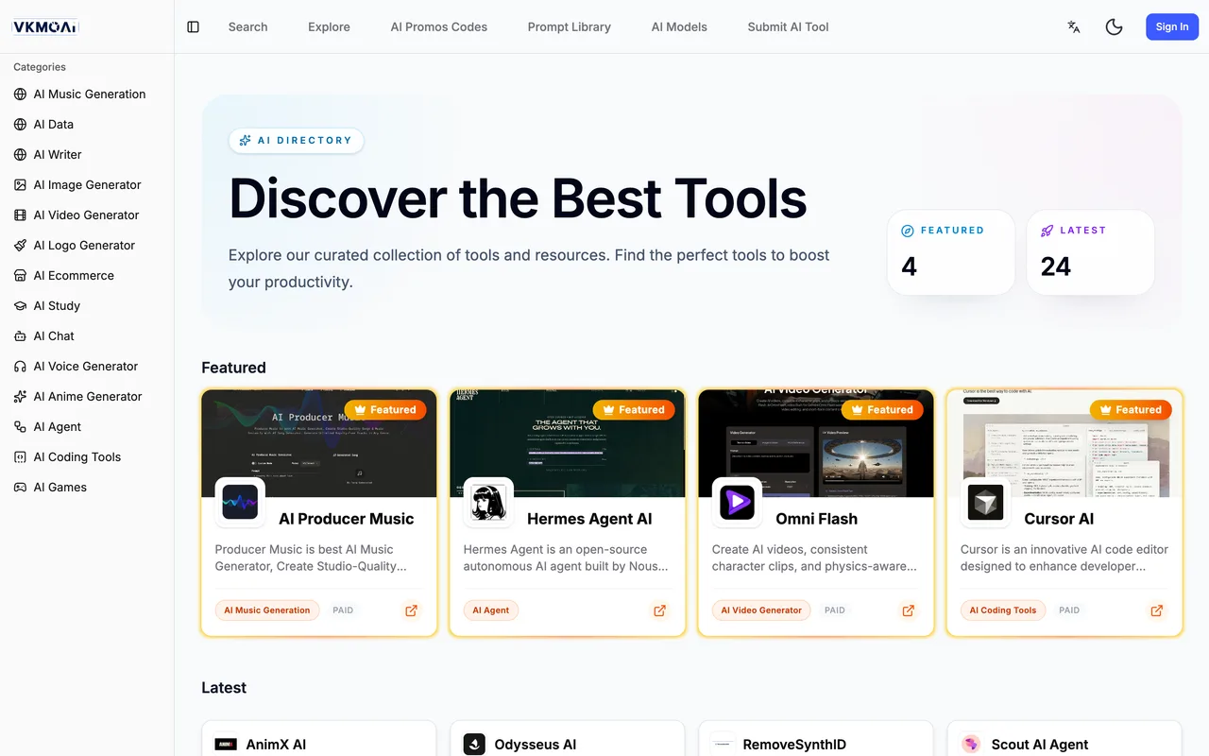Open Search in top navigation
This screenshot has height=756, width=1209.
click(x=247, y=26)
